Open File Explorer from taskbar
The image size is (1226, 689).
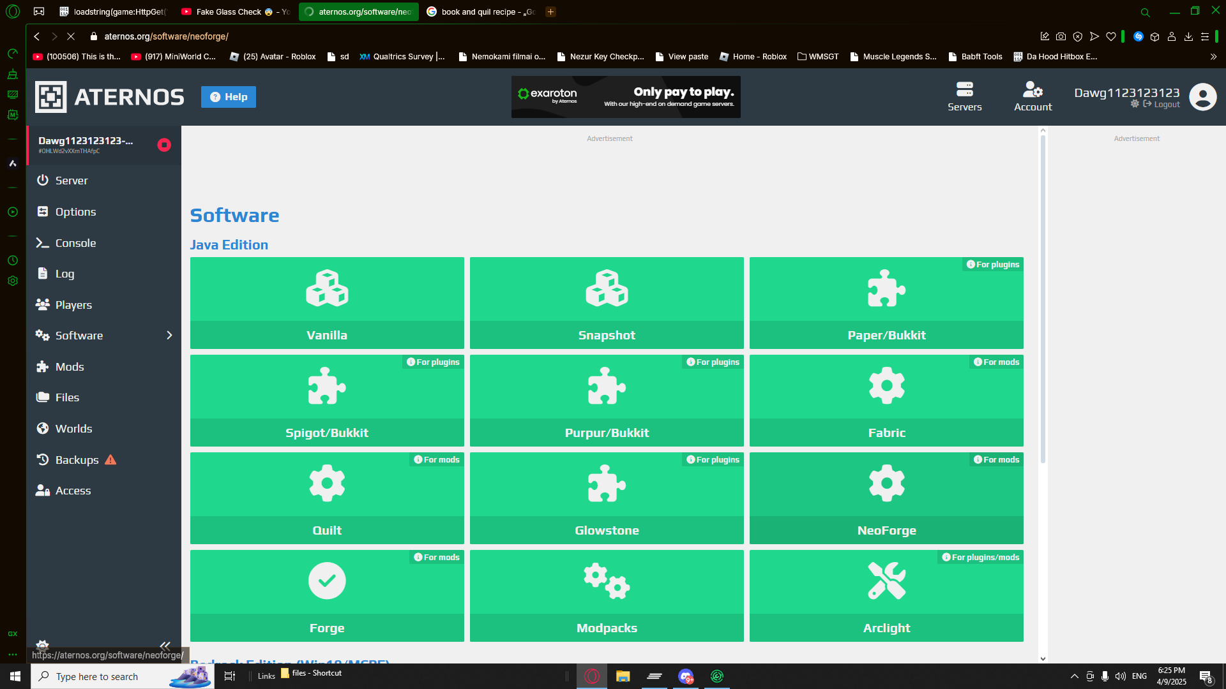(x=623, y=676)
